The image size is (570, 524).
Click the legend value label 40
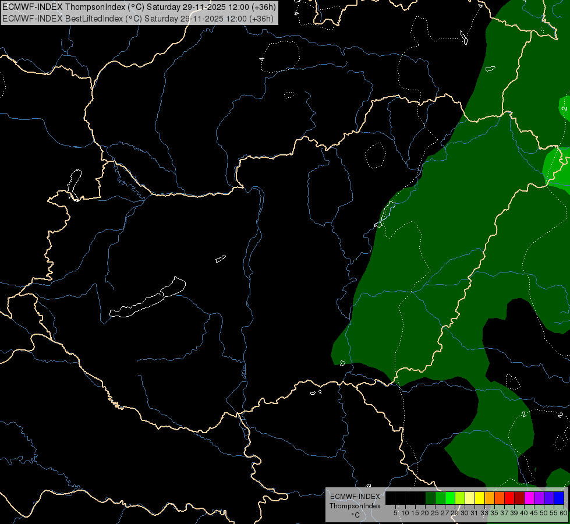point(524,513)
